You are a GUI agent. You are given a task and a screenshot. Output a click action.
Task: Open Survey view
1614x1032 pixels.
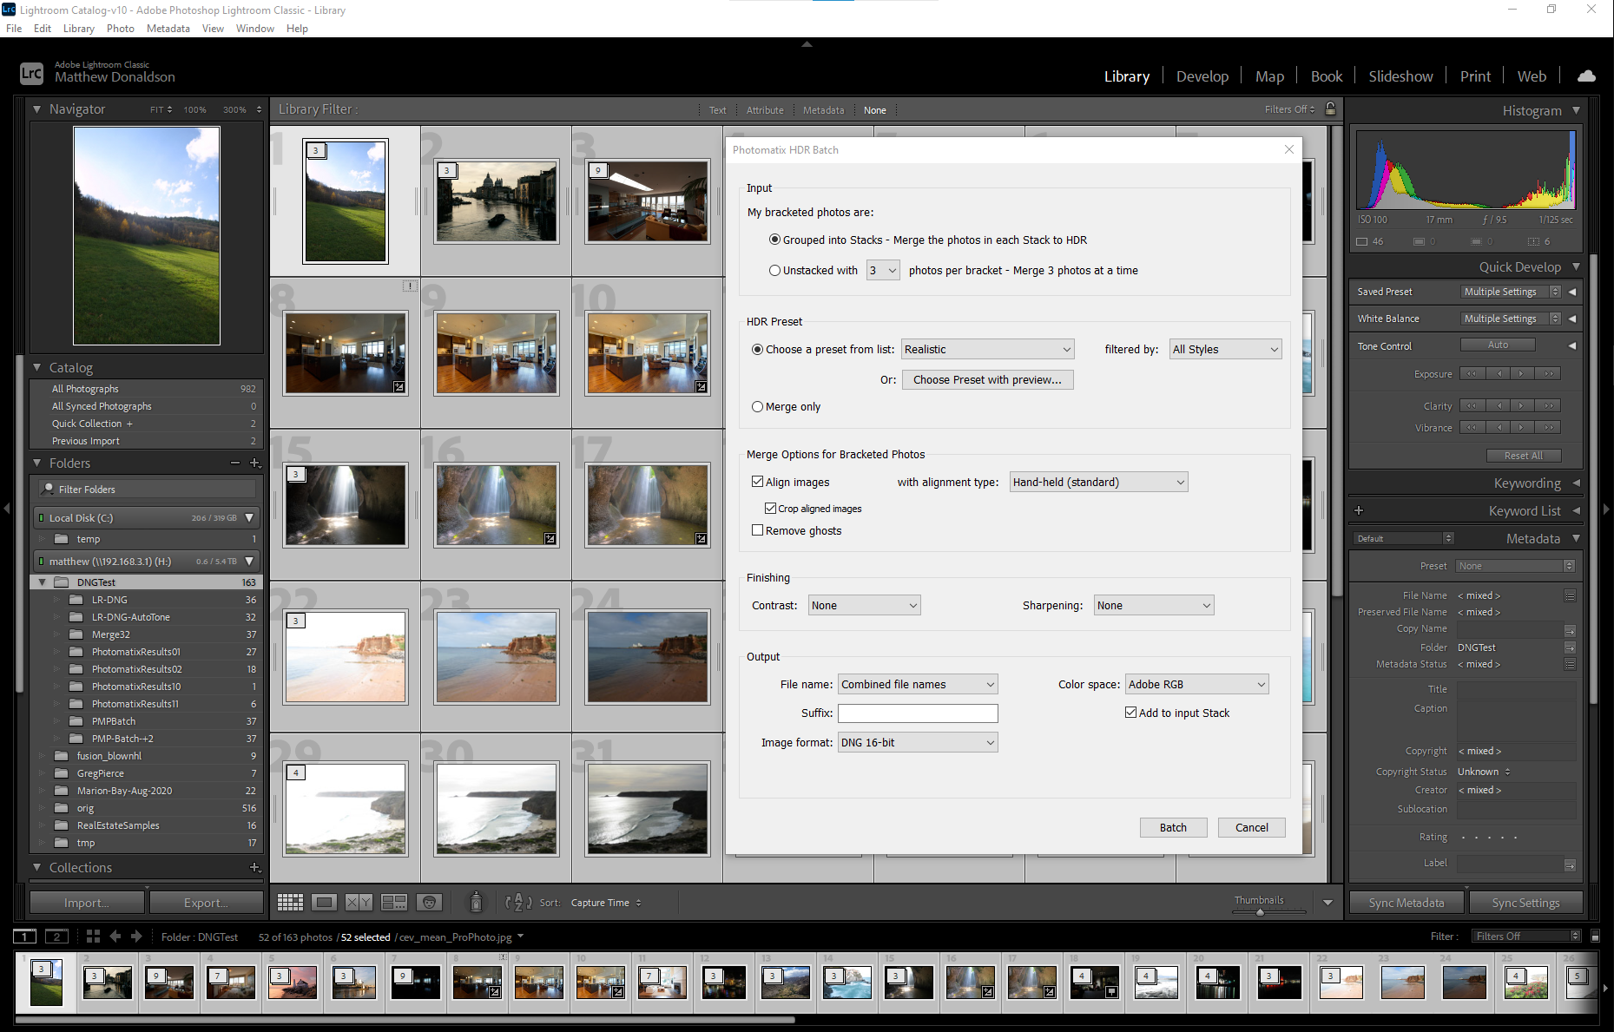pyautogui.click(x=394, y=903)
